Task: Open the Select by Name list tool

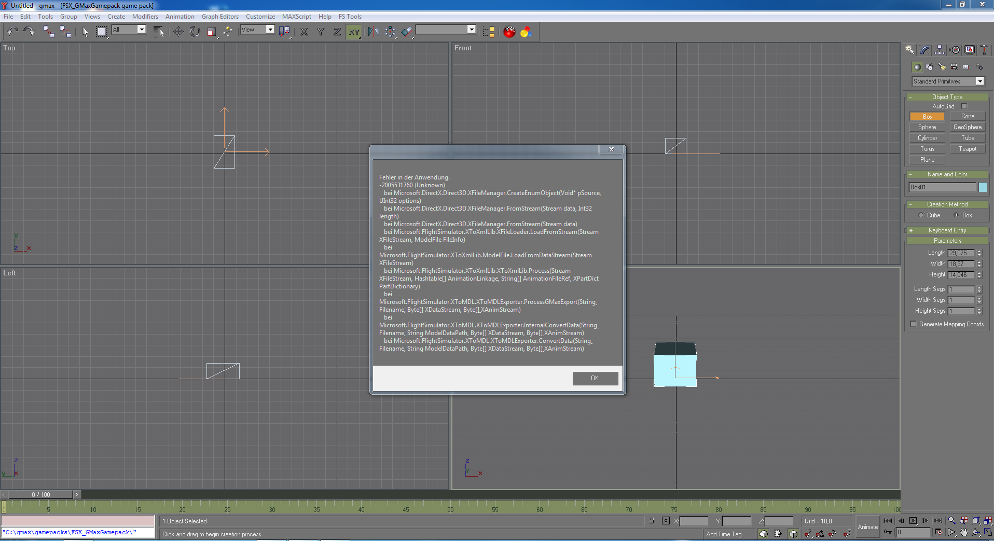Action: point(159,32)
